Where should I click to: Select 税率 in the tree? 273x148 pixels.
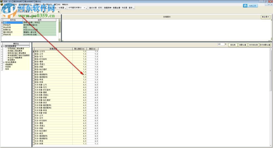tap(7, 69)
